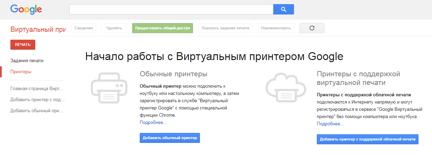Image resolution: width=432 pixels, height=155 pixels.
Task: Open Подробнее link under Обычные принтеры
Action: [153, 122]
